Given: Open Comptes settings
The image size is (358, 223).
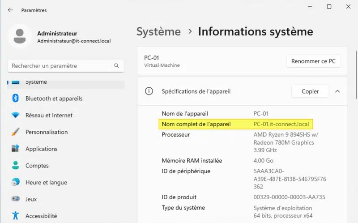Looking at the screenshot, I should click(x=66, y=165).
